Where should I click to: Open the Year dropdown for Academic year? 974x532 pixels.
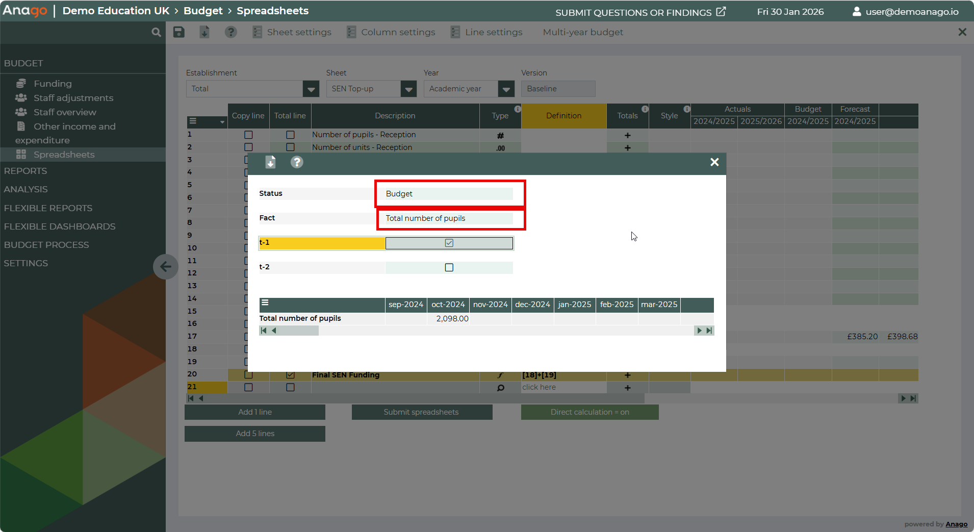506,89
